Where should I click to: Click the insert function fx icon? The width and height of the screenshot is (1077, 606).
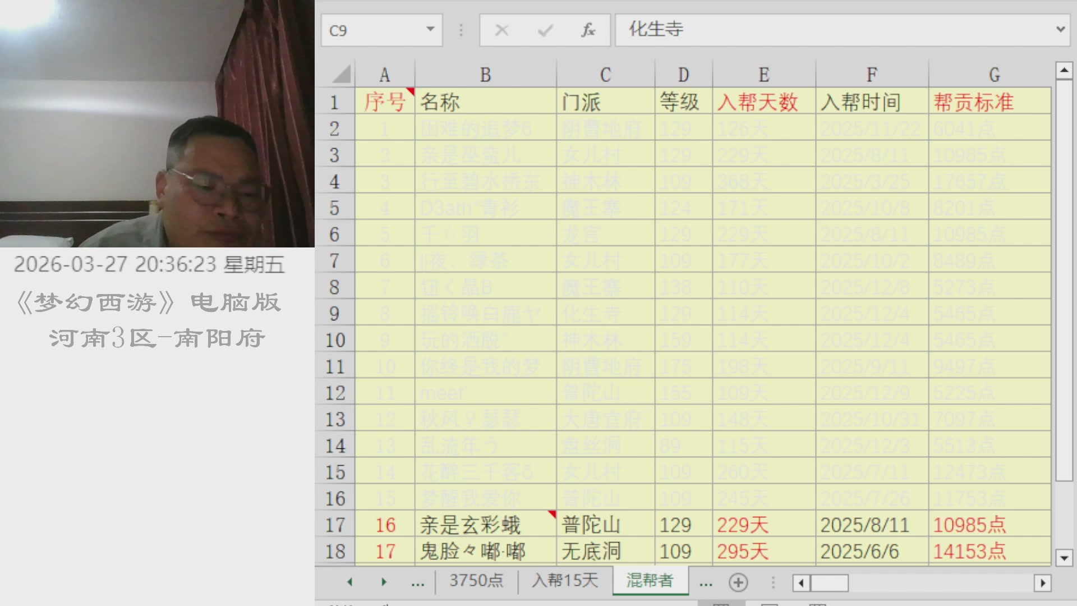coord(588,30)
